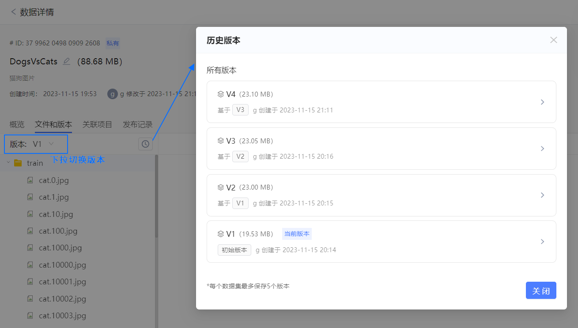
Task: Collapse the train folder tree arrow
Action: (8, 163)
